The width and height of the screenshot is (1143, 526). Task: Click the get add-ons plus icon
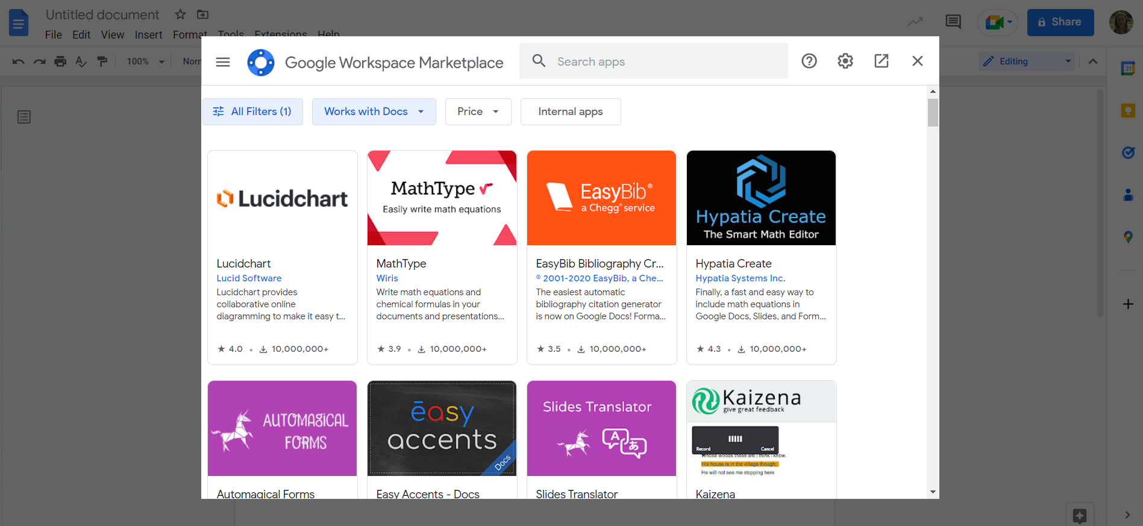1128,304
